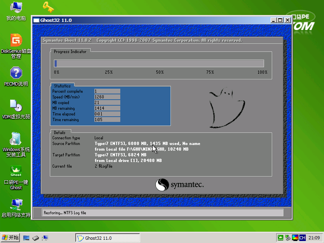
Task: Maximize the Ghost32 window
Action: 280,20
